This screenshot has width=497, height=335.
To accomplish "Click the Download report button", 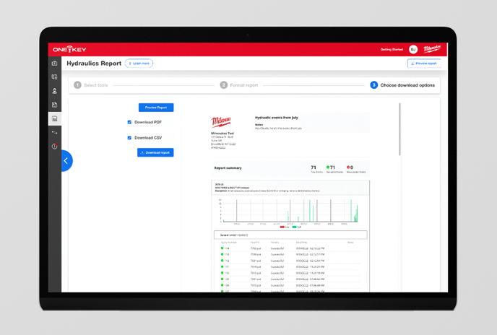I will 155,152.
